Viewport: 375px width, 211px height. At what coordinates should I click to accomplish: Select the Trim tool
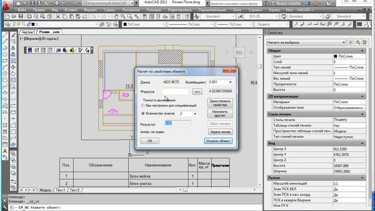(x=13, y=93)
